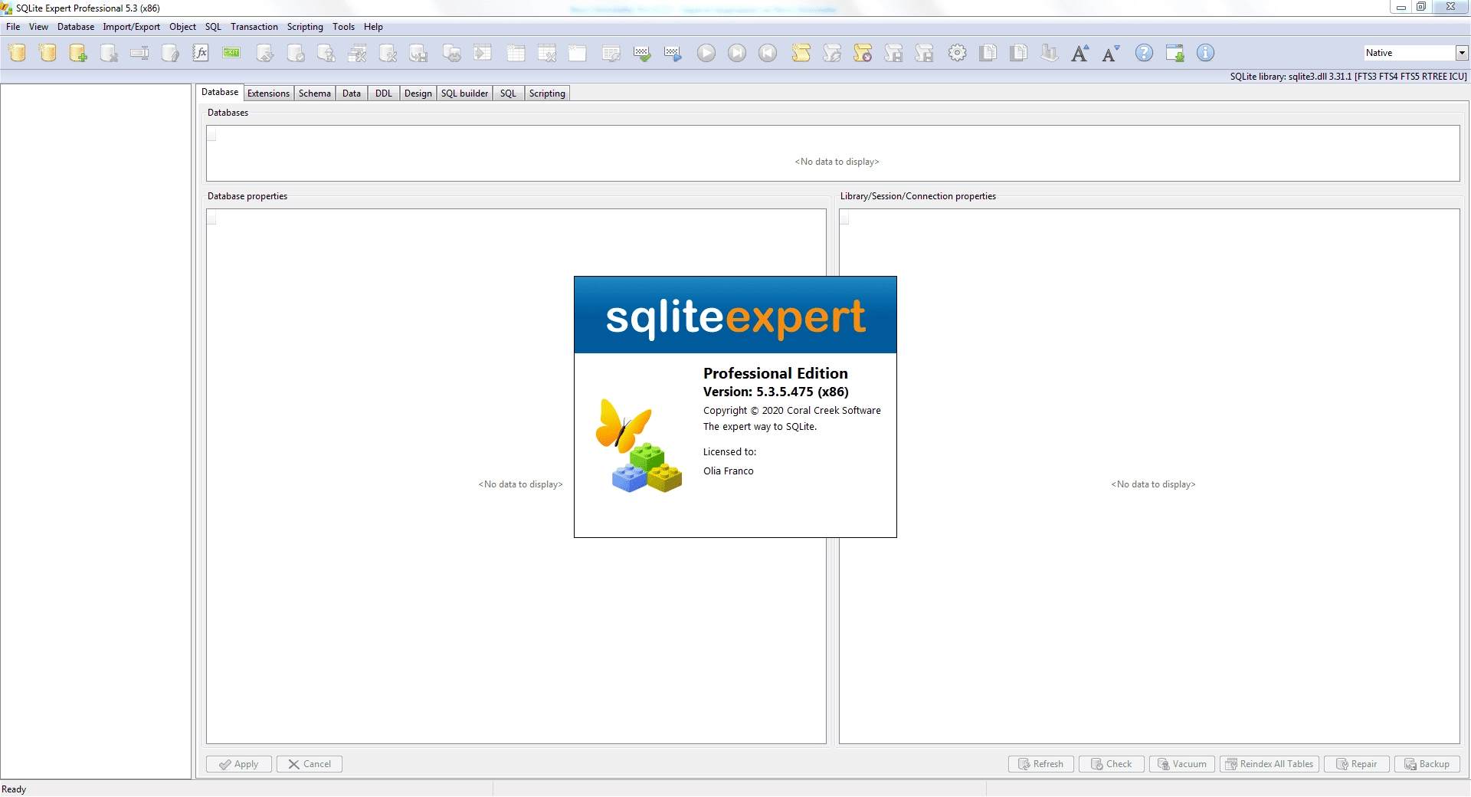
Task: Click the grid corner cell in Database properties
Action: 211,218
